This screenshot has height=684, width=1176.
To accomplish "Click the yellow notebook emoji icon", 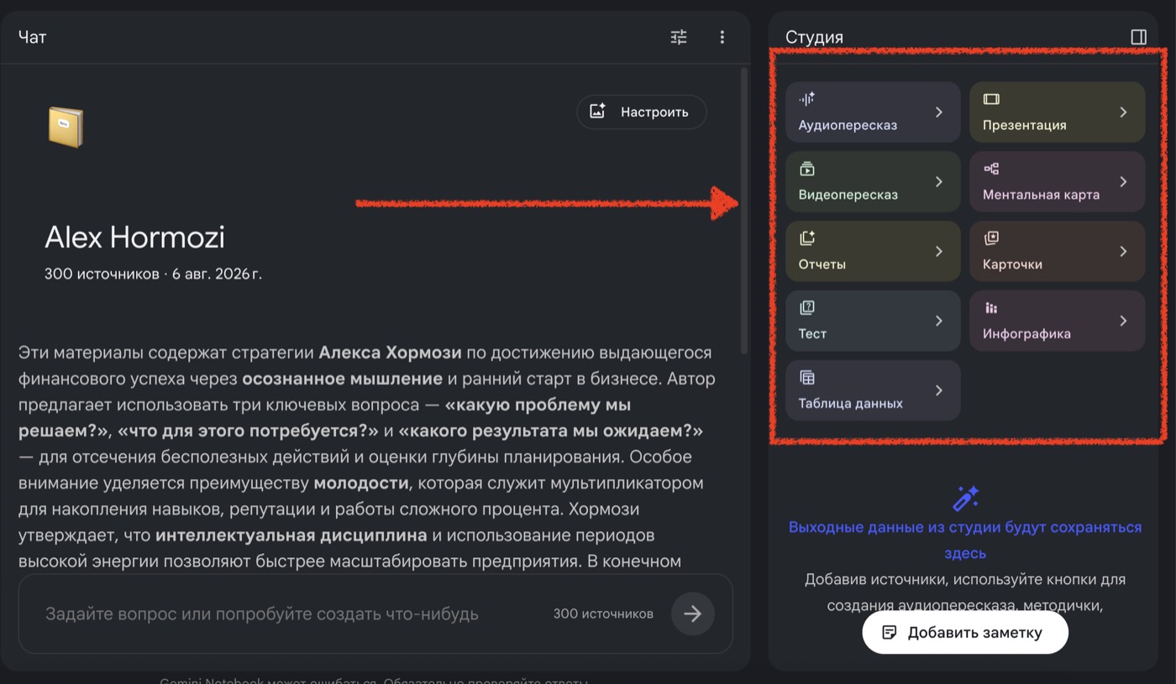I will click(x=65, y=127).
